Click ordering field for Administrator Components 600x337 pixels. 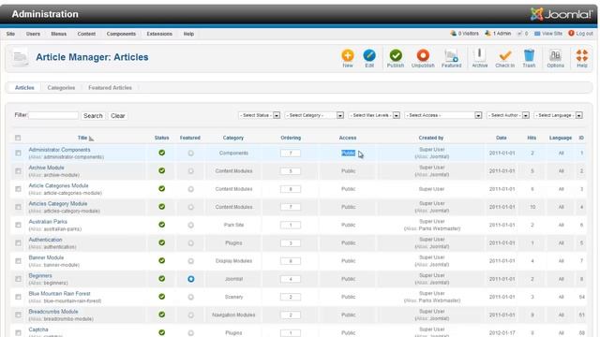point(291,154)
